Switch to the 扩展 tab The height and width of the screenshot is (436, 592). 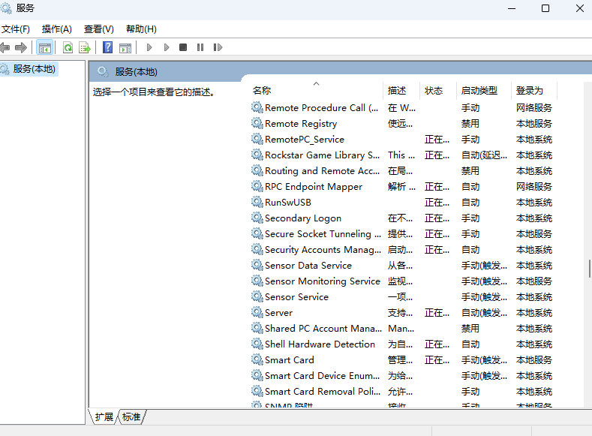pyautogui.click(x=104, y=416)
